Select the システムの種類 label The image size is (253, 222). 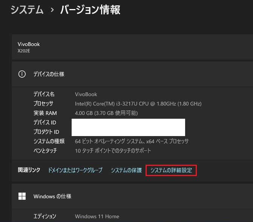pyautogui.click(x=49, y=141)
